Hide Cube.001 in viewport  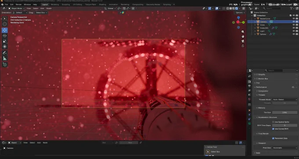(x=294, y=28)
